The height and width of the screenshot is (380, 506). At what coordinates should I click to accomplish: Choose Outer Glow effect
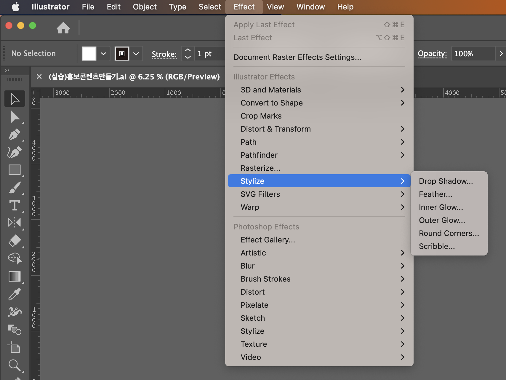pos(449,220)
